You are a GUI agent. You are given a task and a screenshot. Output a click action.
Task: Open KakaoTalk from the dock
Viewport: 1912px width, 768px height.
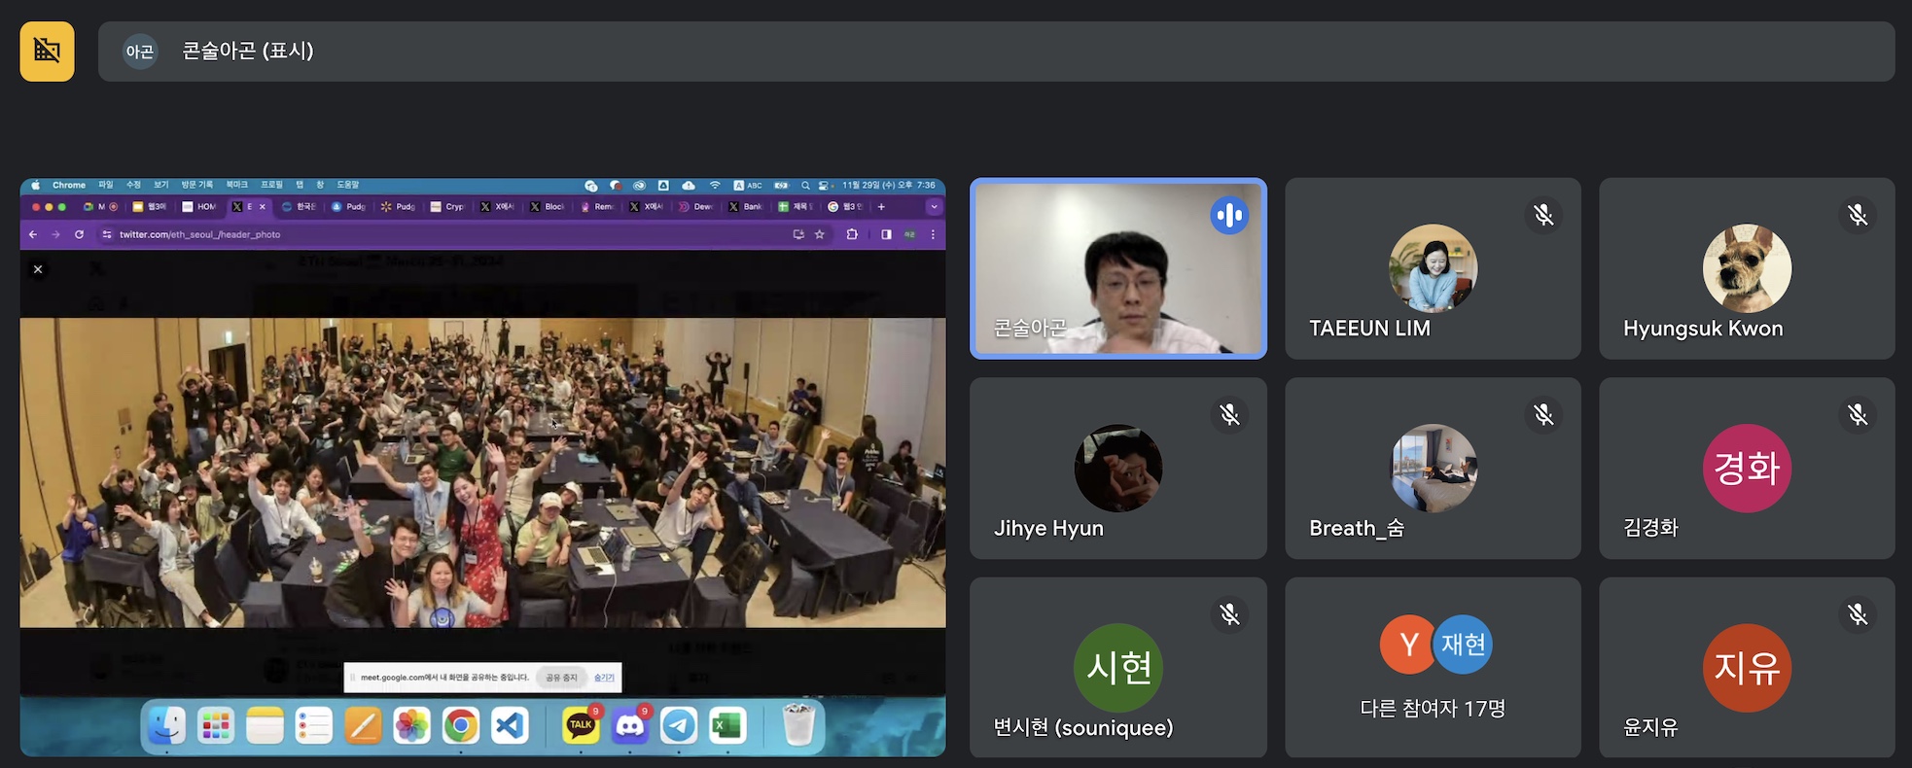[x=581, y=725]
